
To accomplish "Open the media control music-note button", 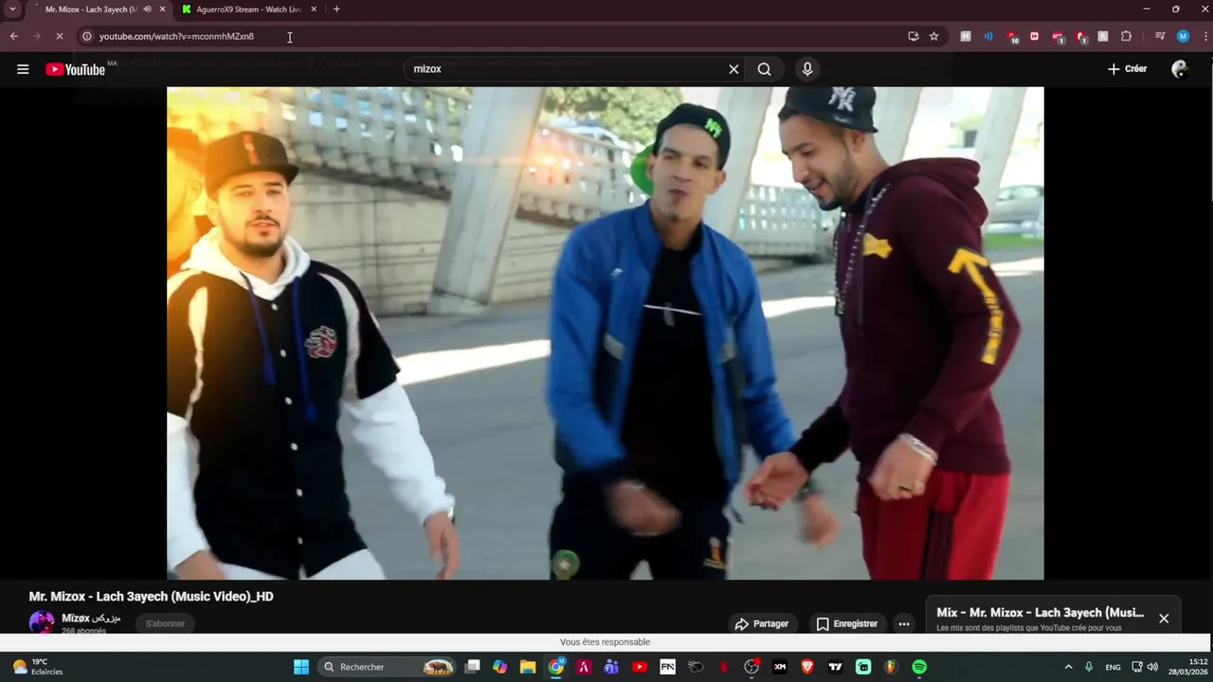I will point(1160,36).
